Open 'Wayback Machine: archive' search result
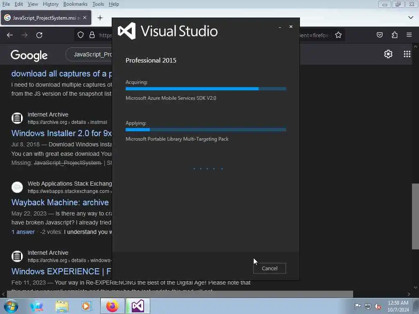This screenshot has width=419, height=314. pos(60,202)
